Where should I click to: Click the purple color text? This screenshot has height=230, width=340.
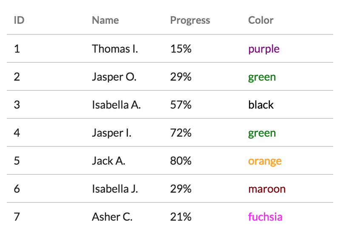point(264,49)
